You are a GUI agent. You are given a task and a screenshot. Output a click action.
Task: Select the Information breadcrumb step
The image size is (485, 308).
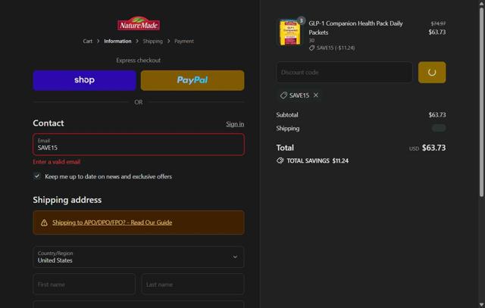coord(117,41)
